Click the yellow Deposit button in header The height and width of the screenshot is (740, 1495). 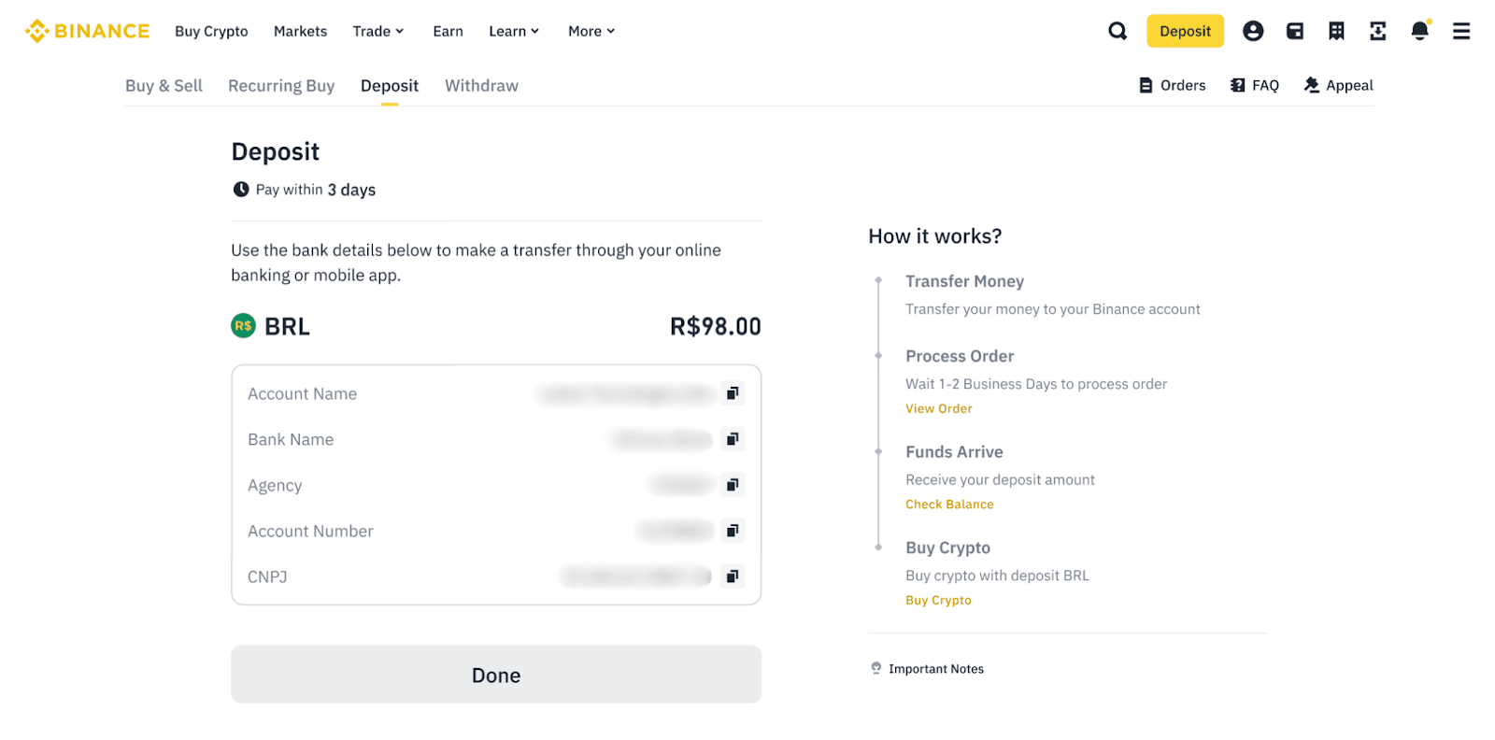tap(1185, 32)
